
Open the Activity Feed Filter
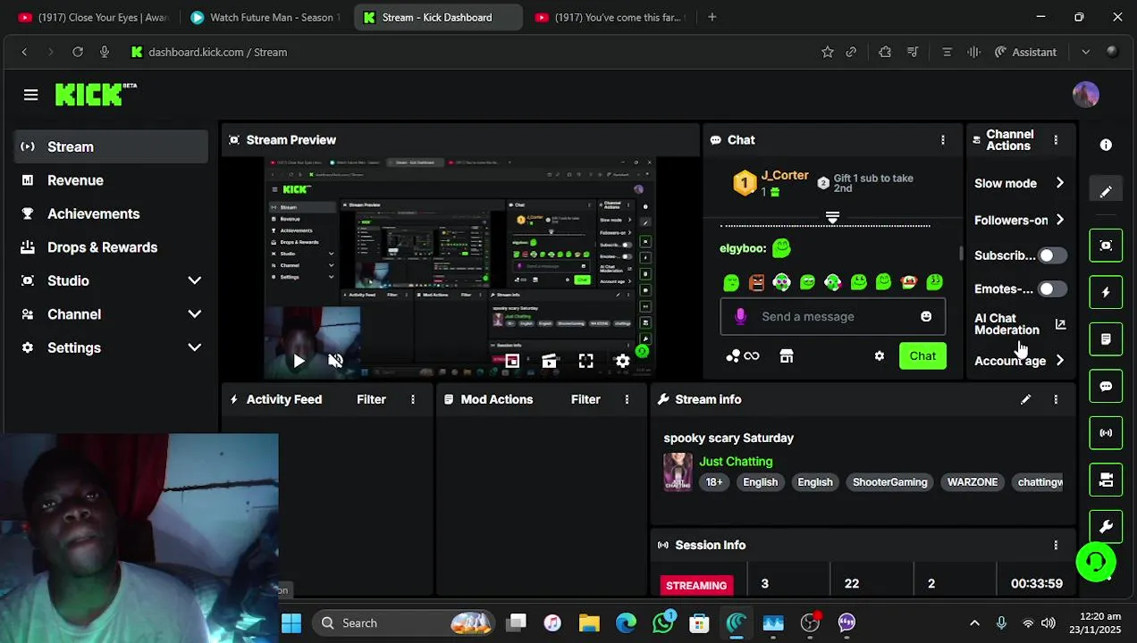point(371,399)
